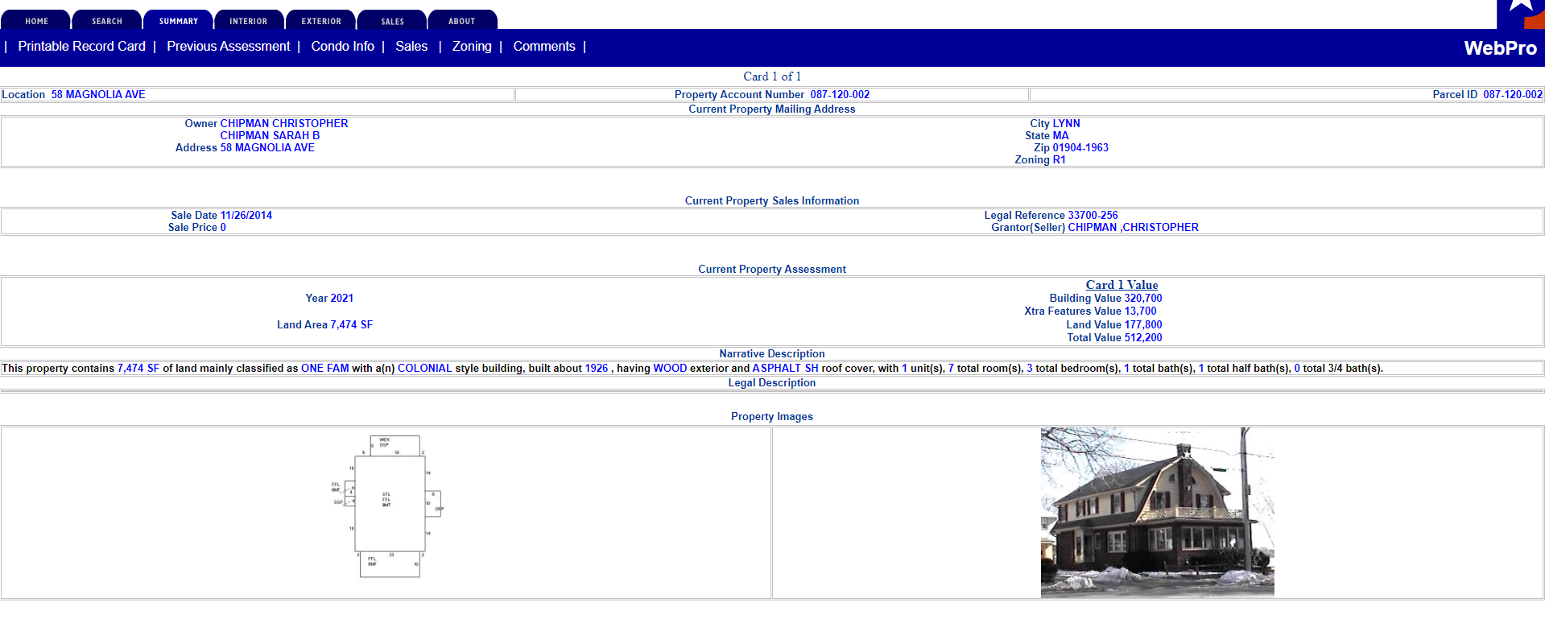The height and width of the screenshot is (631, 1545).
Task: Open the HOME tab
Action: (x=36, y=20)
